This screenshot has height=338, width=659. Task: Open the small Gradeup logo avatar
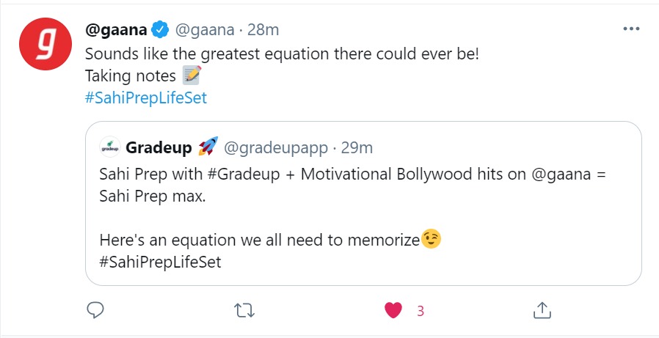[110, 148]
